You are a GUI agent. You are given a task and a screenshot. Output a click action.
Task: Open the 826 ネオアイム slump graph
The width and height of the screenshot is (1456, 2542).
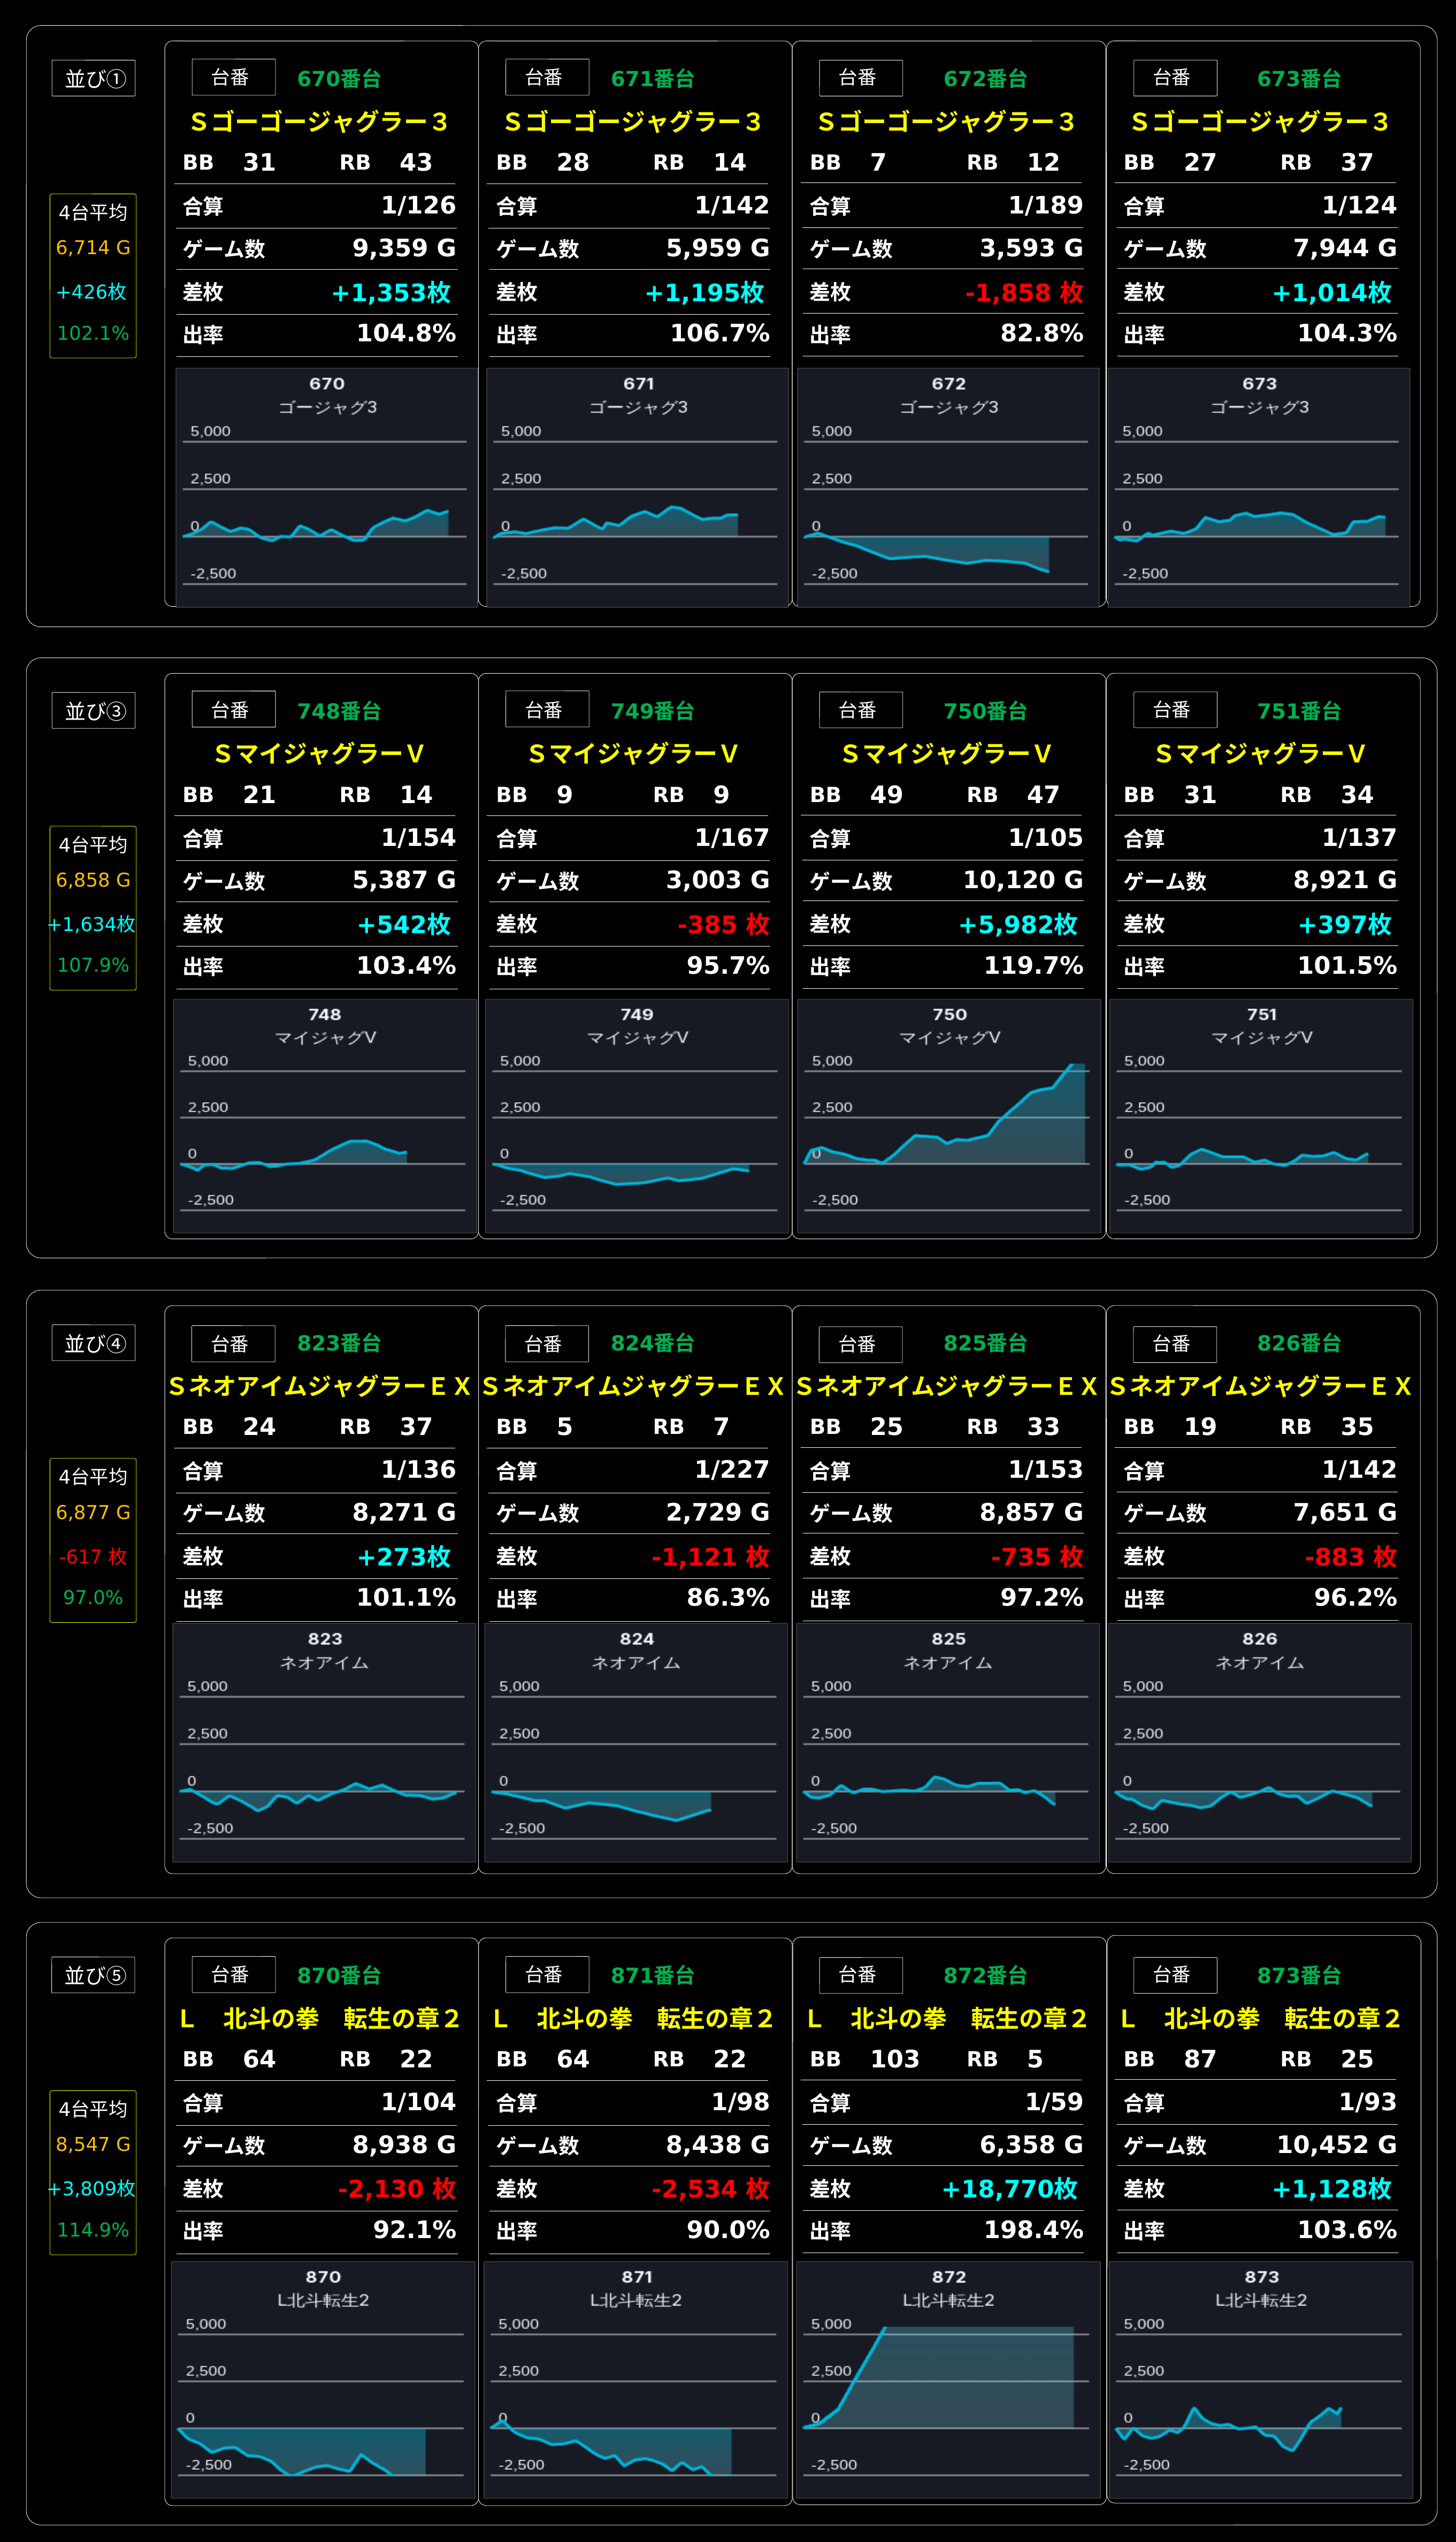[1260, 1743]
